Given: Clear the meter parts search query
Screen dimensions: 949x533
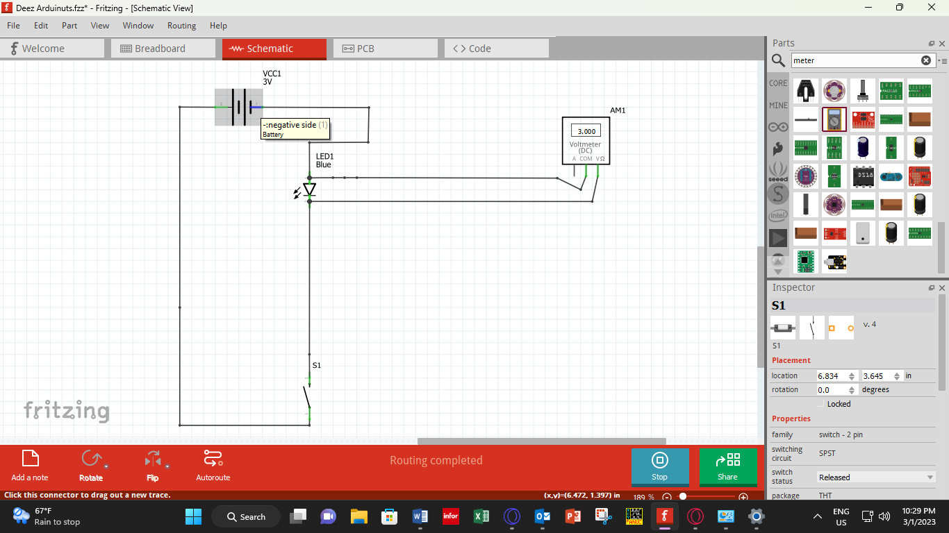Looking at the screenshot, I should click(926, 60).
